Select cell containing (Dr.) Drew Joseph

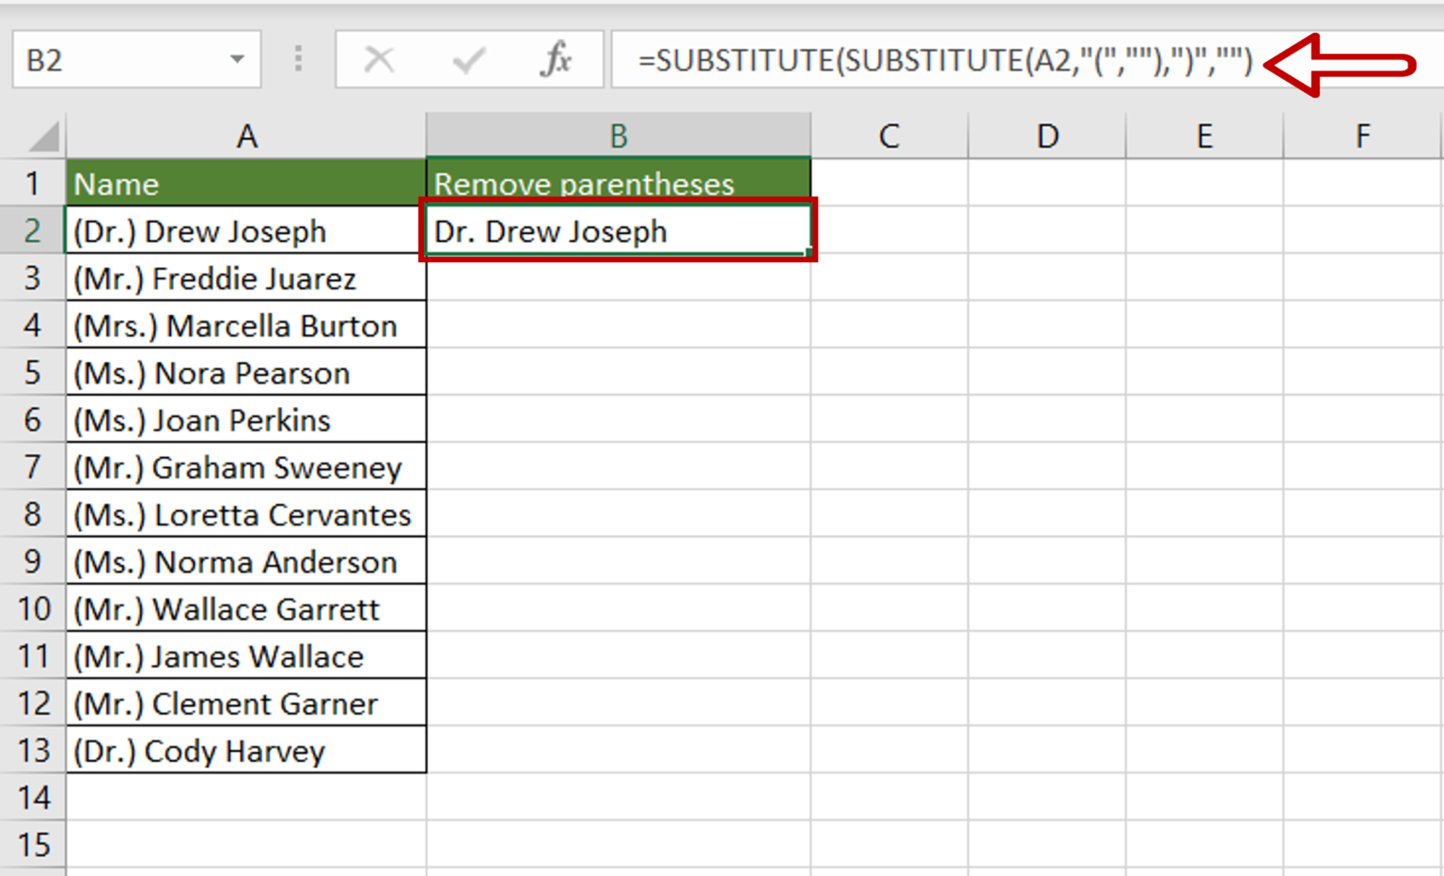click(x=246, y=231)
